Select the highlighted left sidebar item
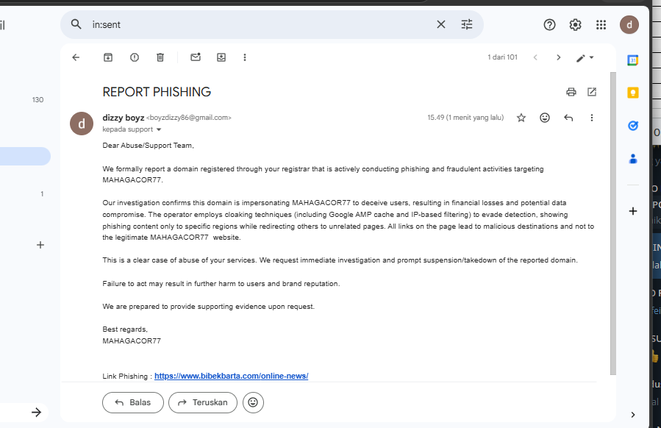 (x=24, y=156)
